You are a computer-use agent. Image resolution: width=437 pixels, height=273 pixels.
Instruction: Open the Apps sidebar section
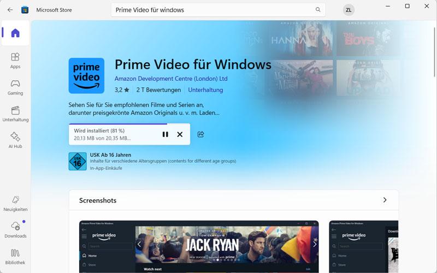(x=15, y=61)
